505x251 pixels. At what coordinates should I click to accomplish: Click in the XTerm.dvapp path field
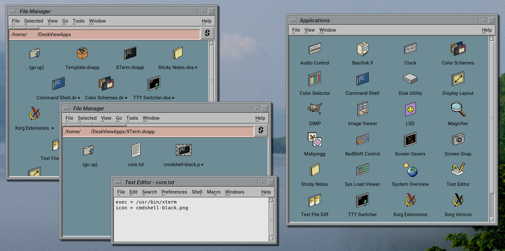click(x=158, y=132)
